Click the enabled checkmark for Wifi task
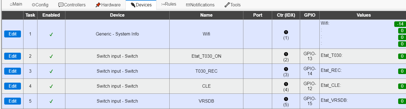 [x=51, y=34]
